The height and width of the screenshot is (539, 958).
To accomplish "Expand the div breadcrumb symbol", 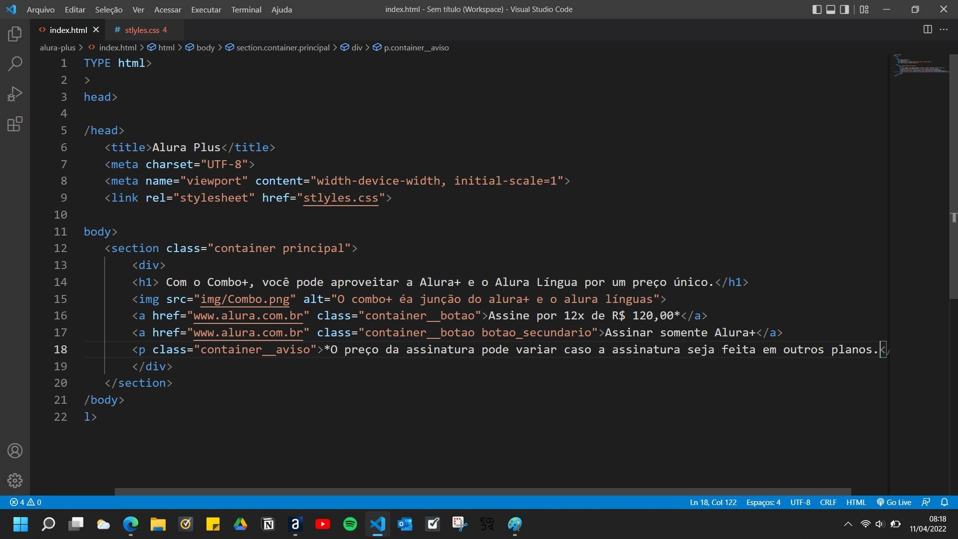I will click(351, 47).
